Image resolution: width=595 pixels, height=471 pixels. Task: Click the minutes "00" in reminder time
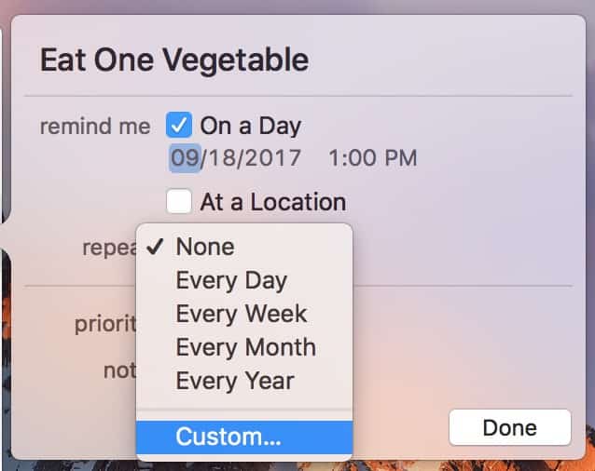click(358, 157)
